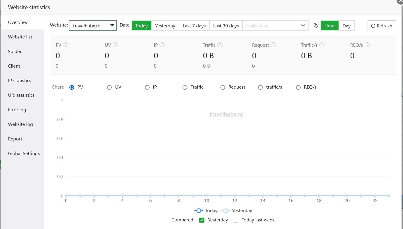
Task: Select the Traffic chart radio button
Action: click(185, 87)
